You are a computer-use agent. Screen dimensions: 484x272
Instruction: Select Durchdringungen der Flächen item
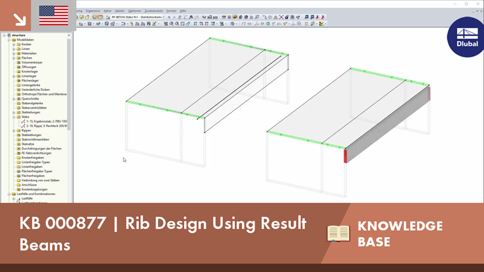[x=41, y=149]
